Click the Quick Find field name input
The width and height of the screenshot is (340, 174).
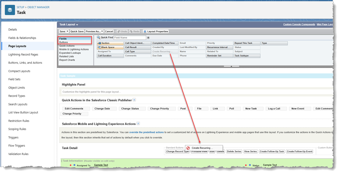[130, 38]
